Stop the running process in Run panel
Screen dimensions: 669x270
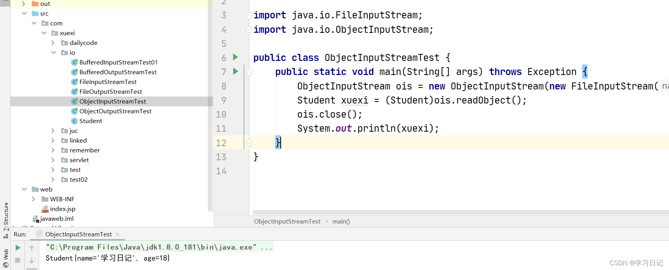pos(18,260)
